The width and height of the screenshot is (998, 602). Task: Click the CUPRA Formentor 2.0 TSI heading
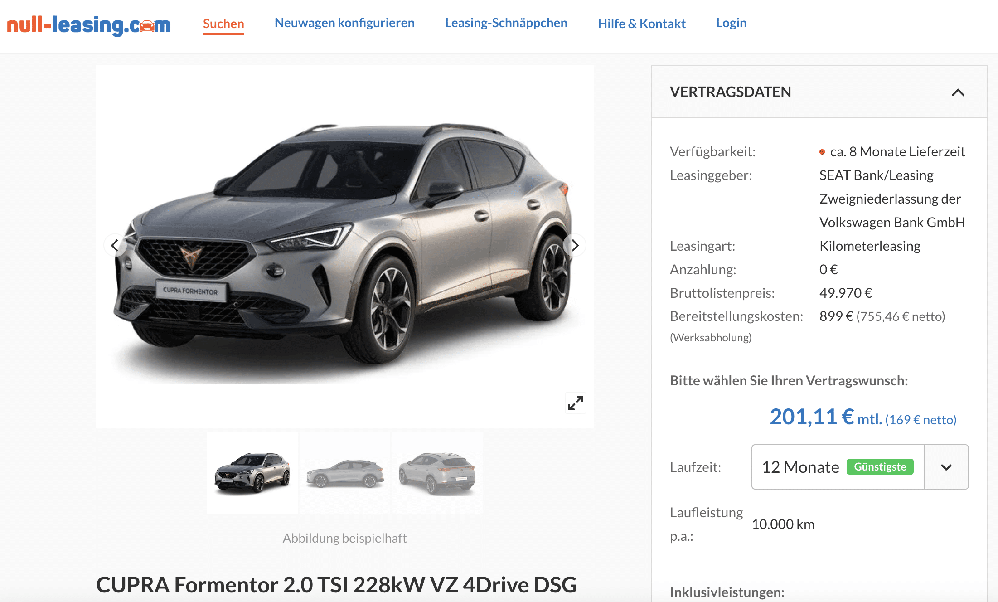pyautogui.click(x=336, y=585)
